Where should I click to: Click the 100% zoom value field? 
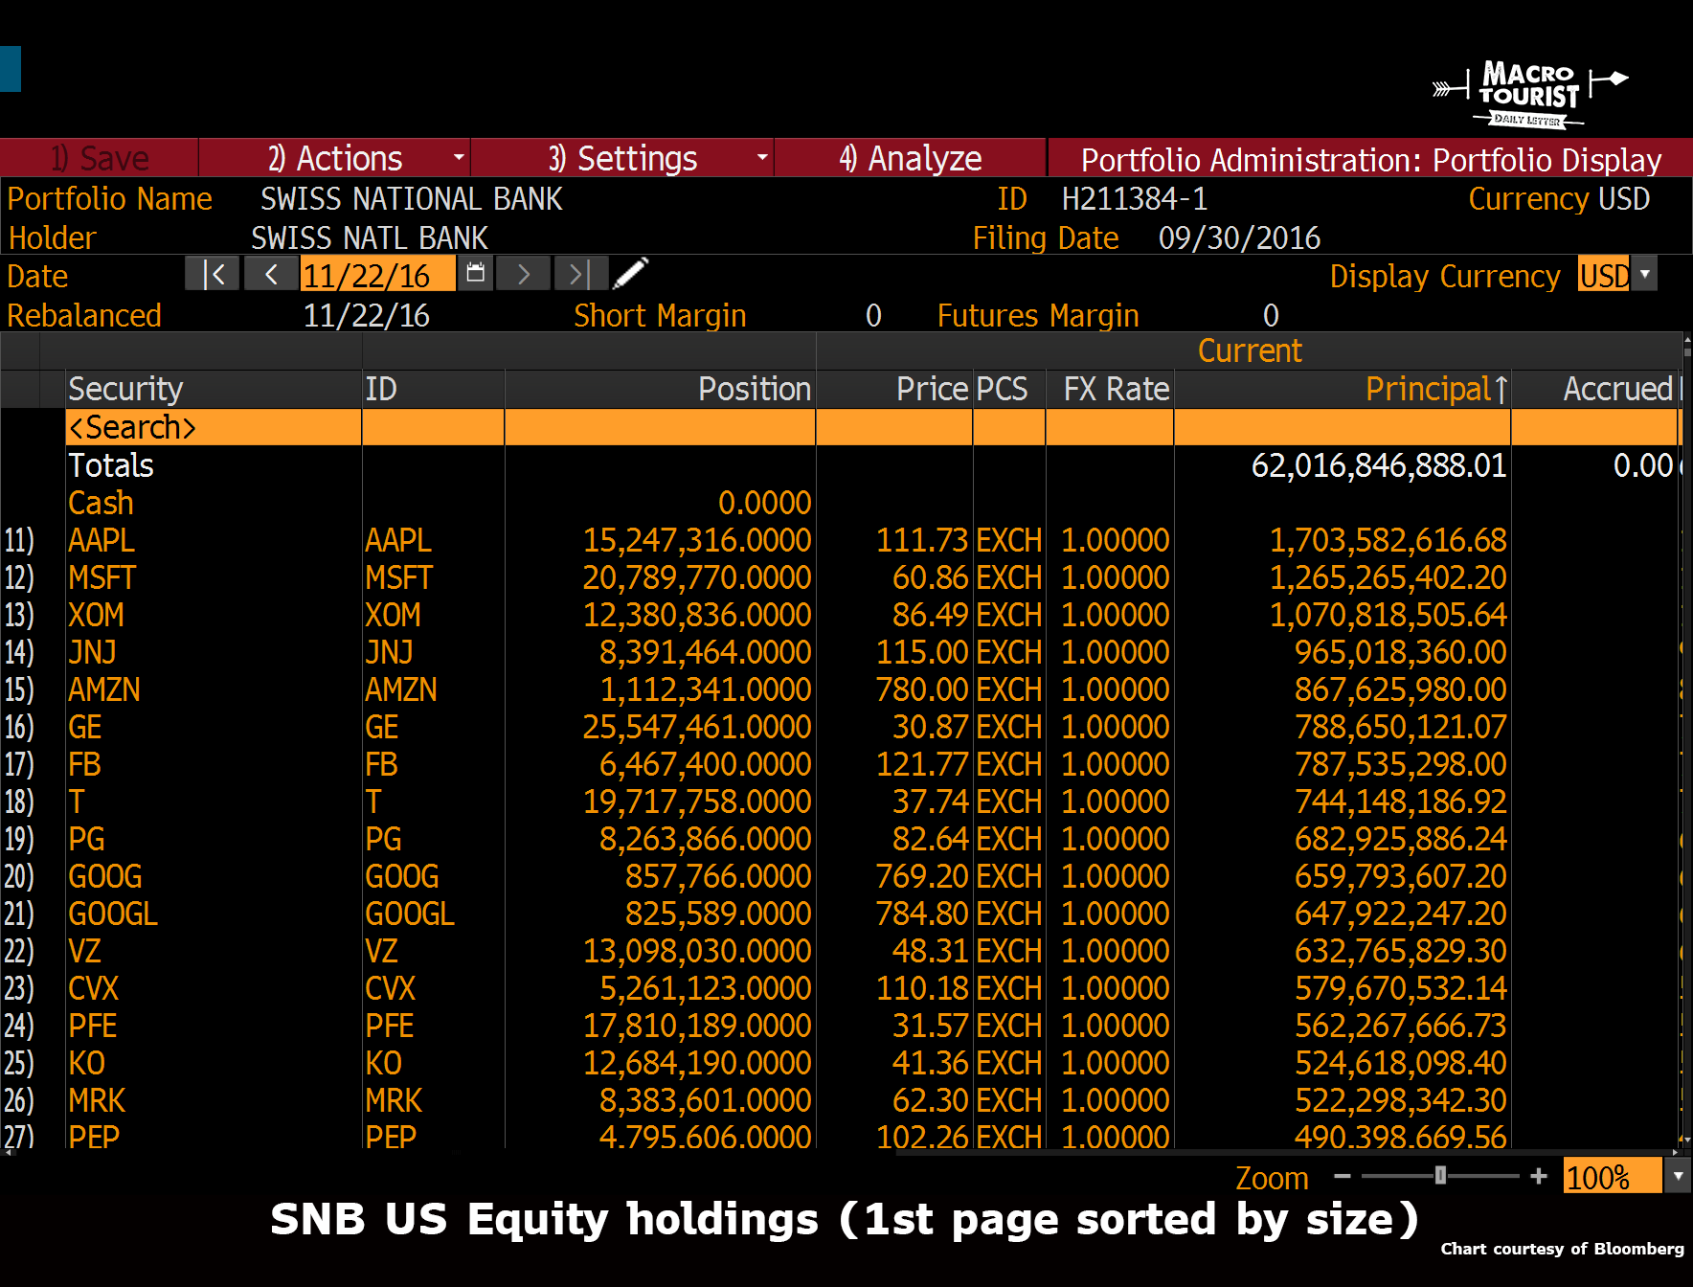pyautogui.click(x=1613, y=1176)
